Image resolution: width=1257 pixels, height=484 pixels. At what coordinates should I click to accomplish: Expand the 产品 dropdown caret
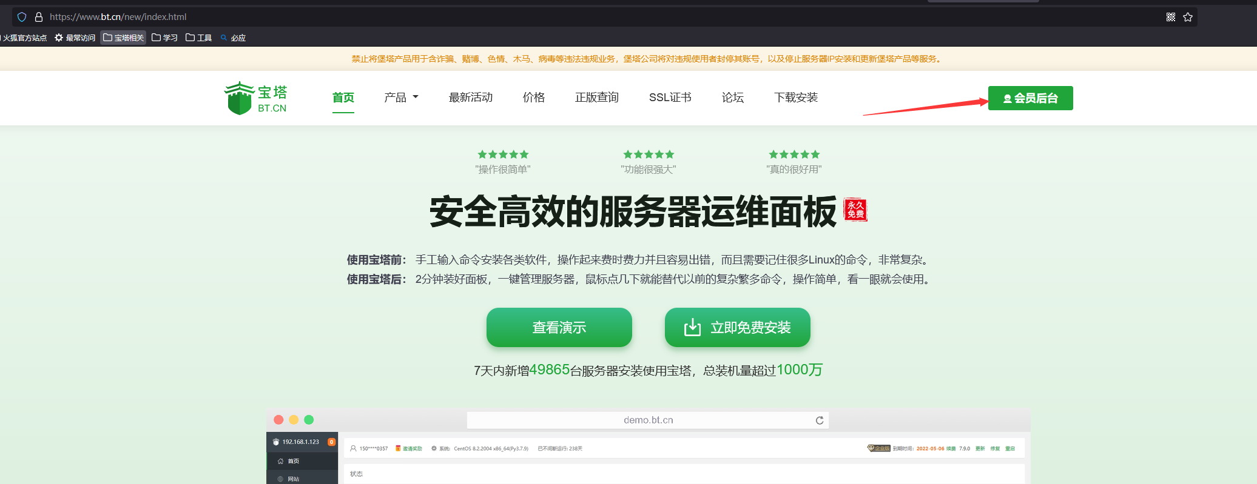pos(416,97)
